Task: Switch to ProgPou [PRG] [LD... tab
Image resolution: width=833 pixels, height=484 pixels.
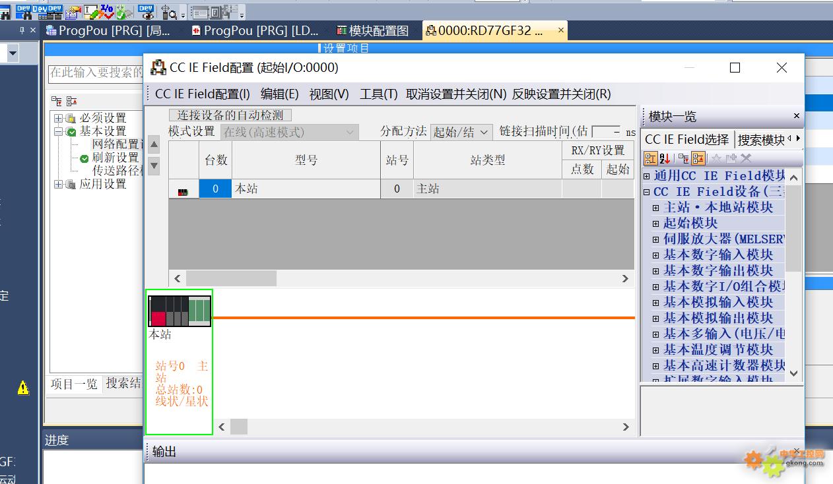Action: 255,30
